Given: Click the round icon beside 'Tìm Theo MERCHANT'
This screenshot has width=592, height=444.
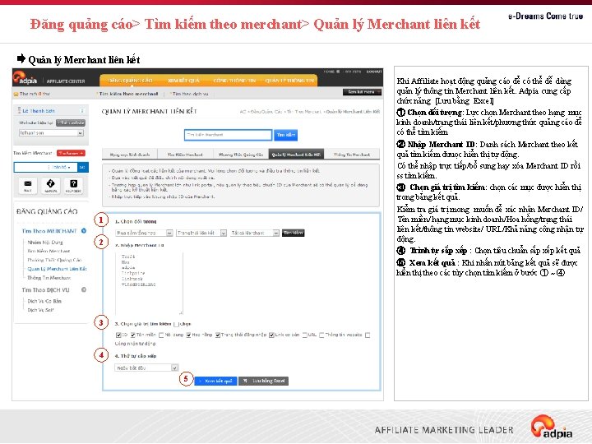Looking at the screenshot, I should [84, 231].
